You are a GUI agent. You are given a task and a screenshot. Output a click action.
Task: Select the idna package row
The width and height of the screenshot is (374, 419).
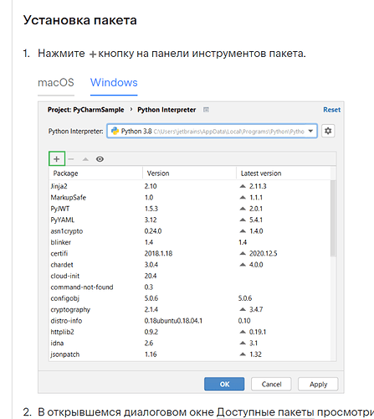coord(190,343)
